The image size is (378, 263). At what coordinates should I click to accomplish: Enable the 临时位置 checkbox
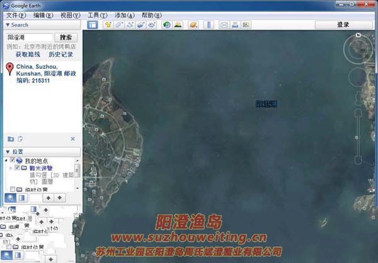[x=12, y=189]
